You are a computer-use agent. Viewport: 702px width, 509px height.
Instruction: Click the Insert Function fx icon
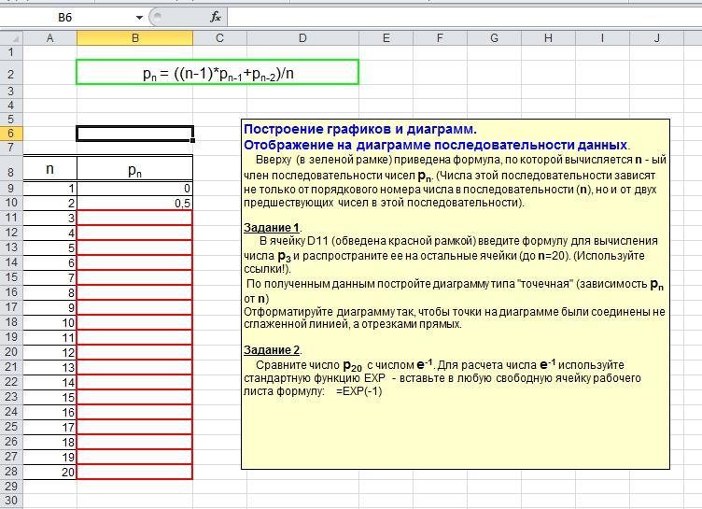point(216,17)
